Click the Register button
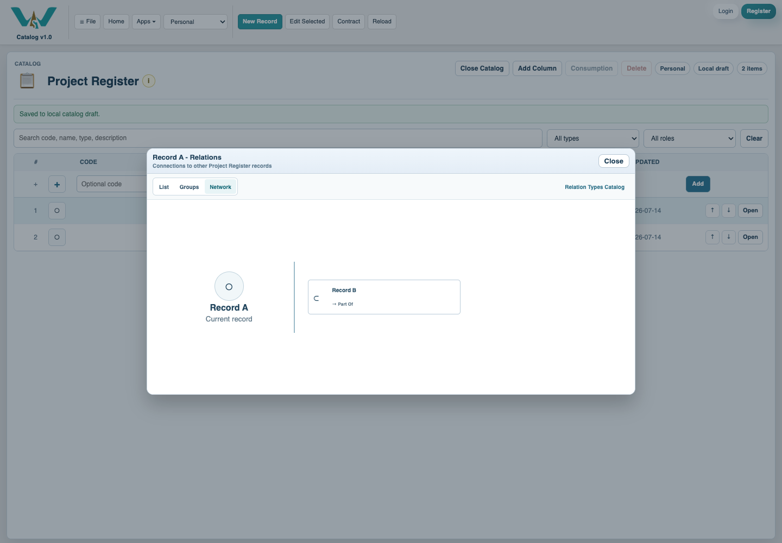Viewport: 782px width, 543px height. pyautogui.click(x=759, y=11)
